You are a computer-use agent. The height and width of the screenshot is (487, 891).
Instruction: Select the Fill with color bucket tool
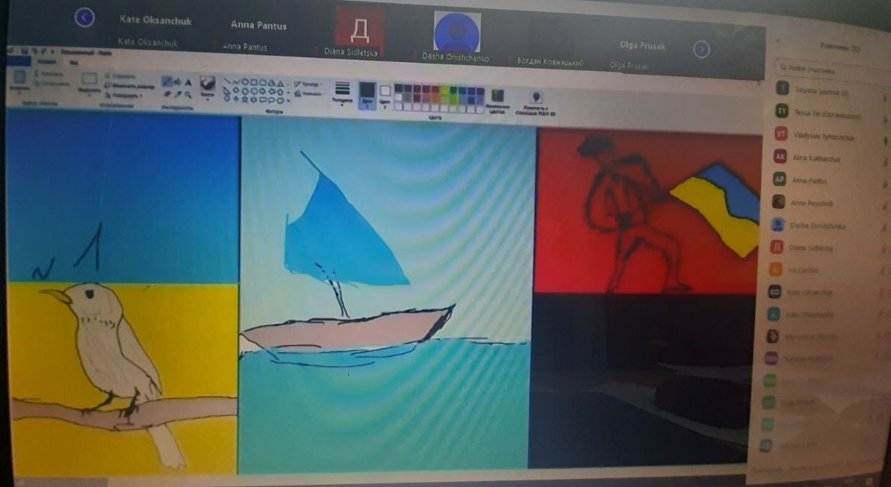click(x=177, y=82)
